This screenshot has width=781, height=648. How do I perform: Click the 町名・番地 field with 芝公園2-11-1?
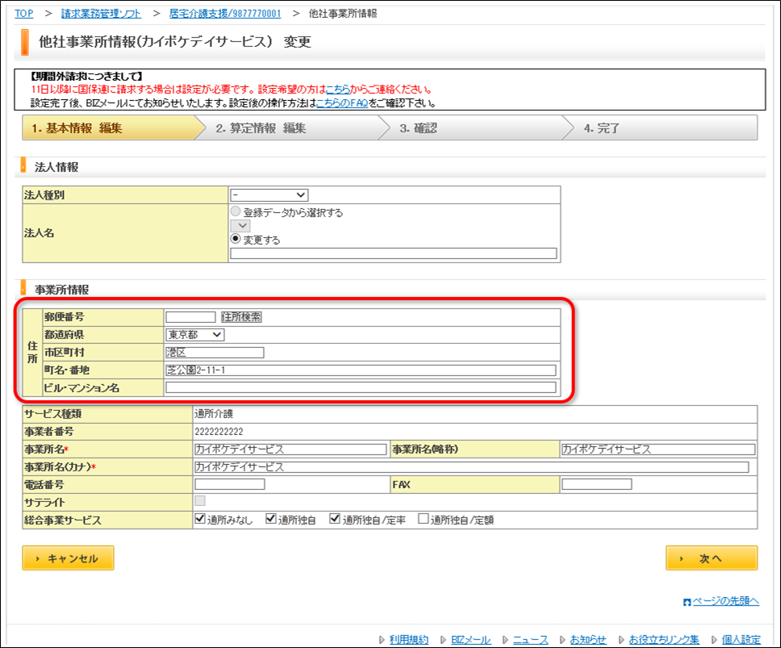point(361,370)
